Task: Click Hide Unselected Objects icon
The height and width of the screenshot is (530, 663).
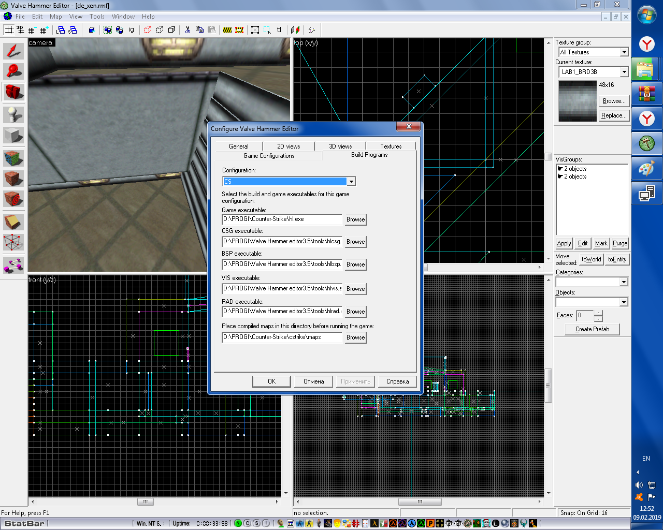Action: [x=160, y=30]
